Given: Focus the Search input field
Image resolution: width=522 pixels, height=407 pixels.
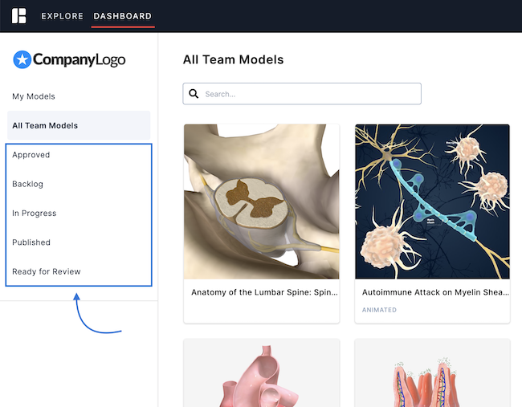Looking at the screenshot, I should 302,94.
